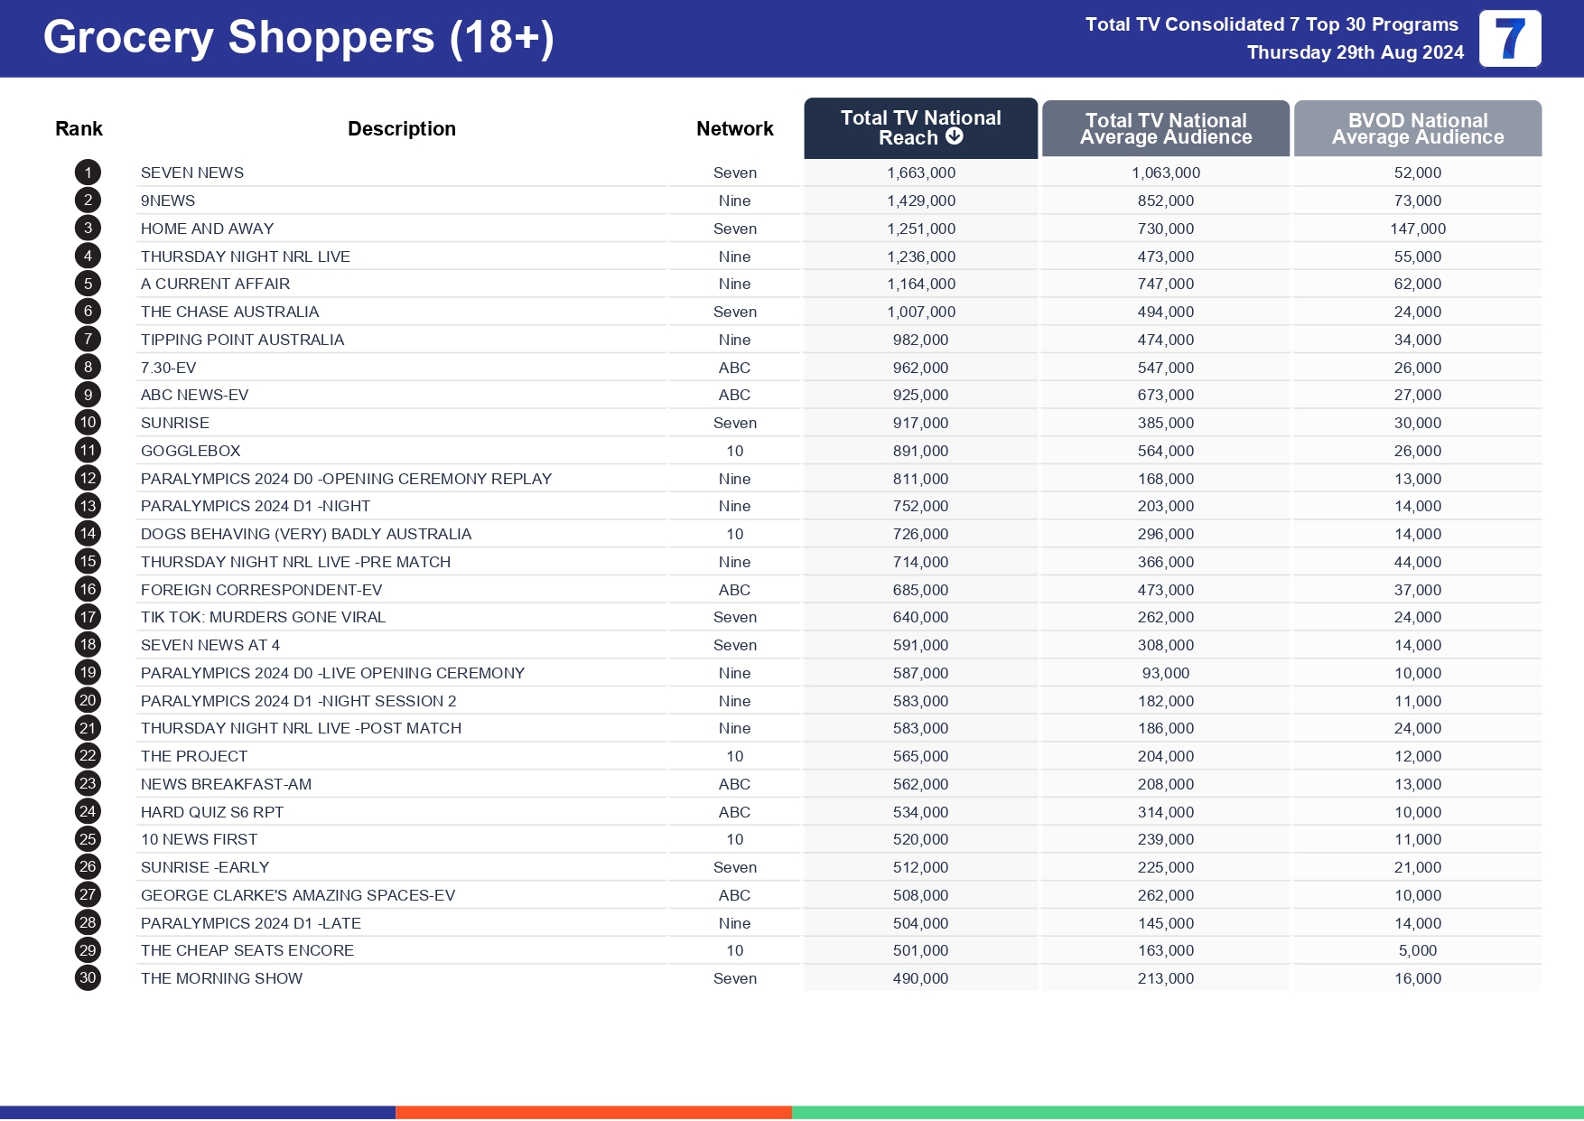Click THE CHASE AUSTRALIA program name
This screenshot has height=1121, width=1584.
point(229,312)
